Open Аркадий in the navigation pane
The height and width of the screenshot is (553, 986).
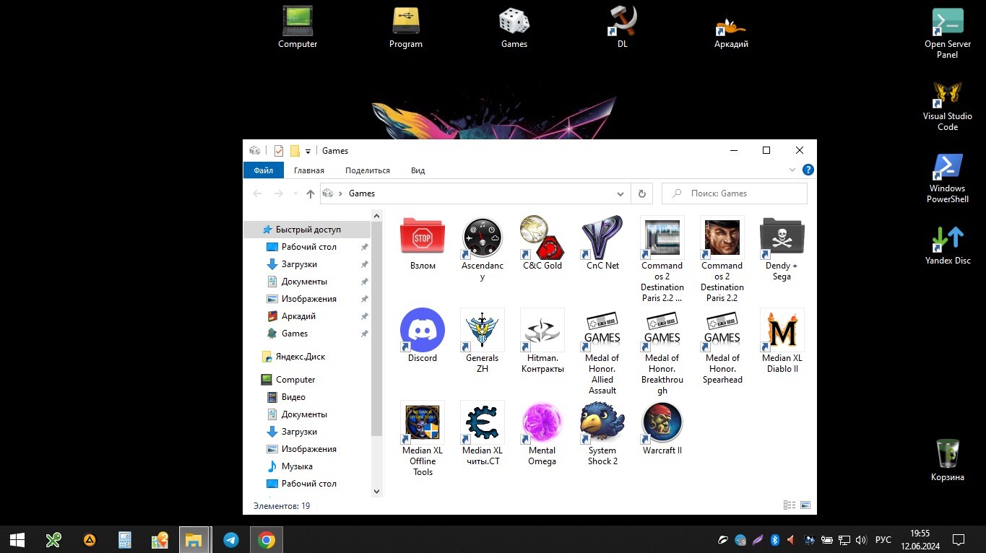coord(298,316)
